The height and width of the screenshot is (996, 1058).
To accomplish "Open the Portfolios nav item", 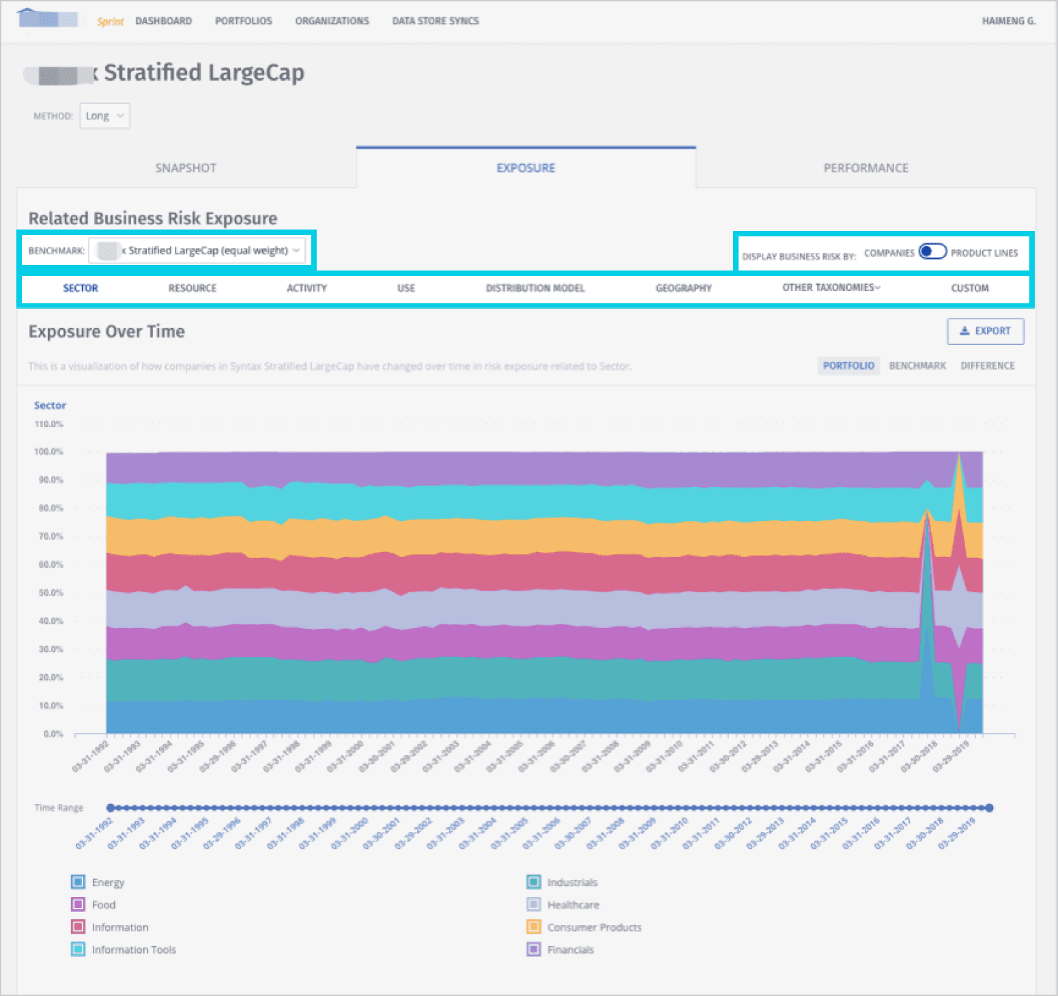I will [244, 21].
